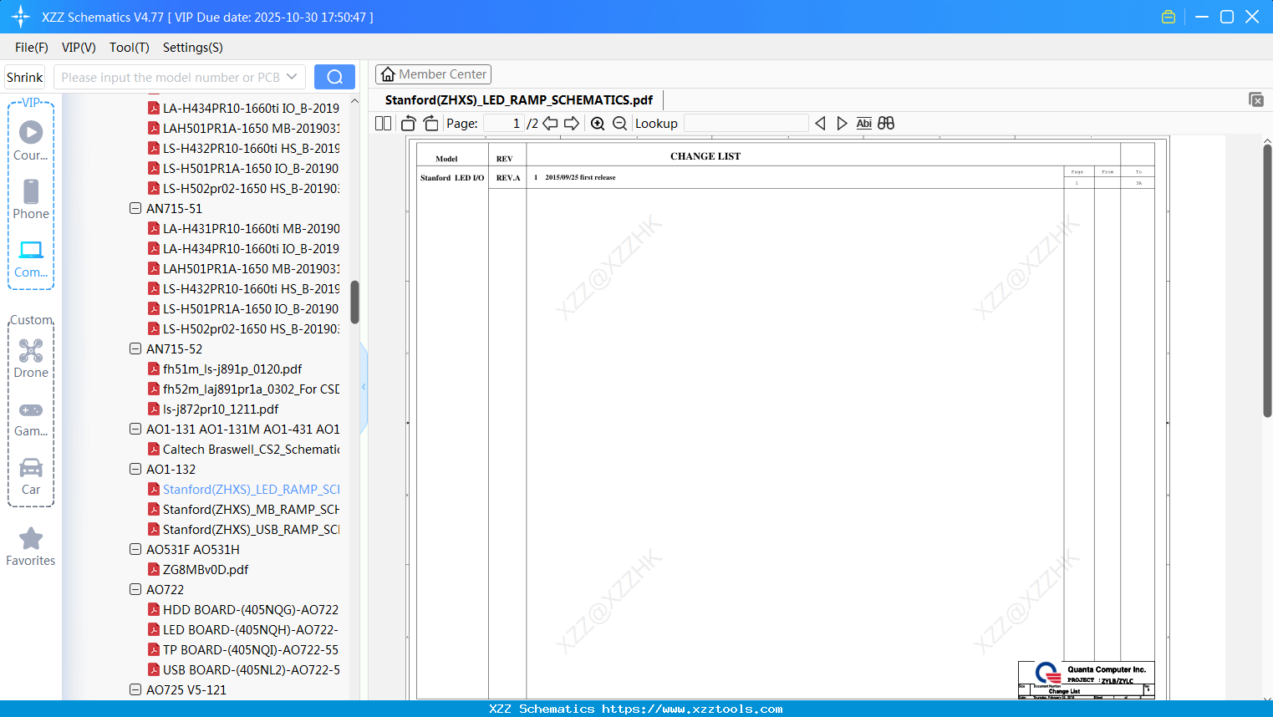Collapse the AN715-51 tree node
Image resolution: width=1273 pixels, height=717 pixels.
pyautogui.click(x=135, y=209)
